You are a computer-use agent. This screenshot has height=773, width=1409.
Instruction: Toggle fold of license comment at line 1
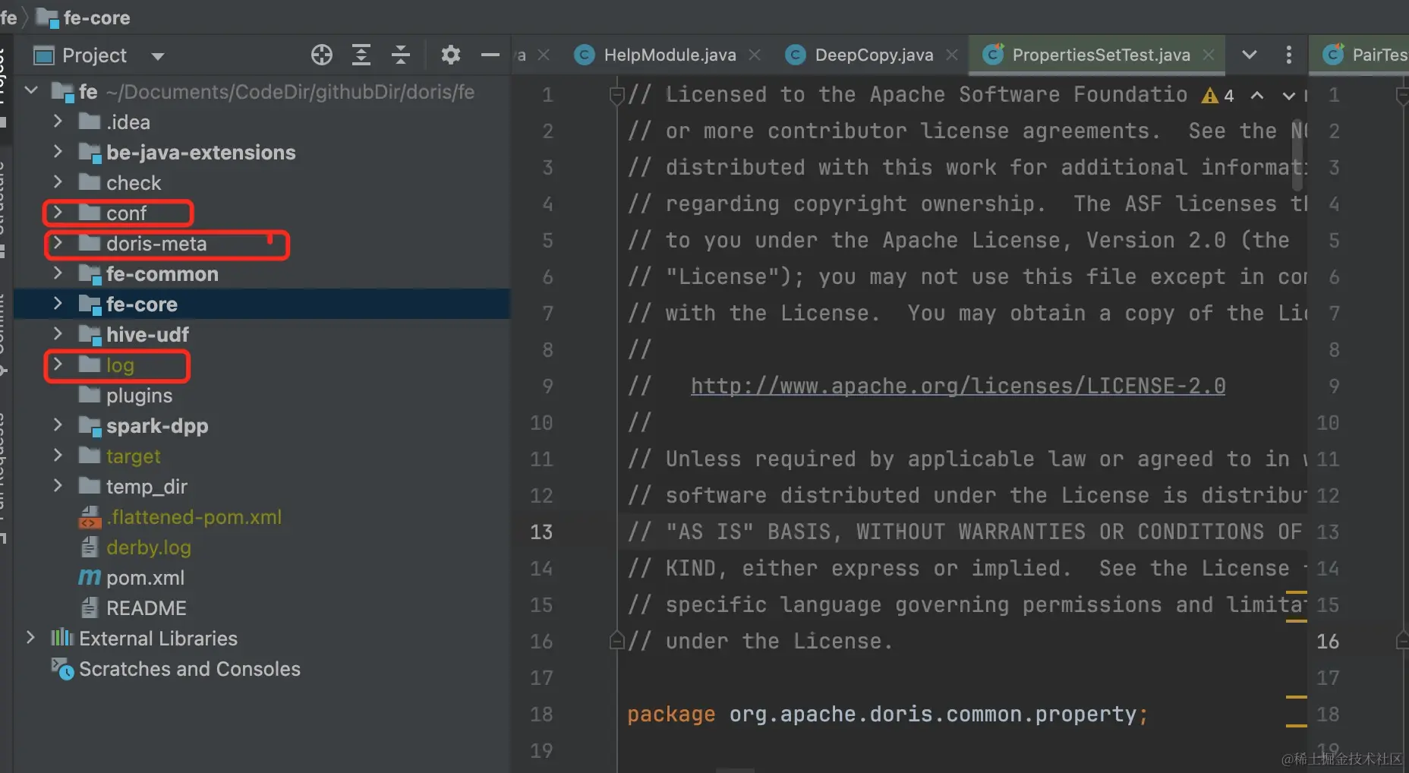616,95
